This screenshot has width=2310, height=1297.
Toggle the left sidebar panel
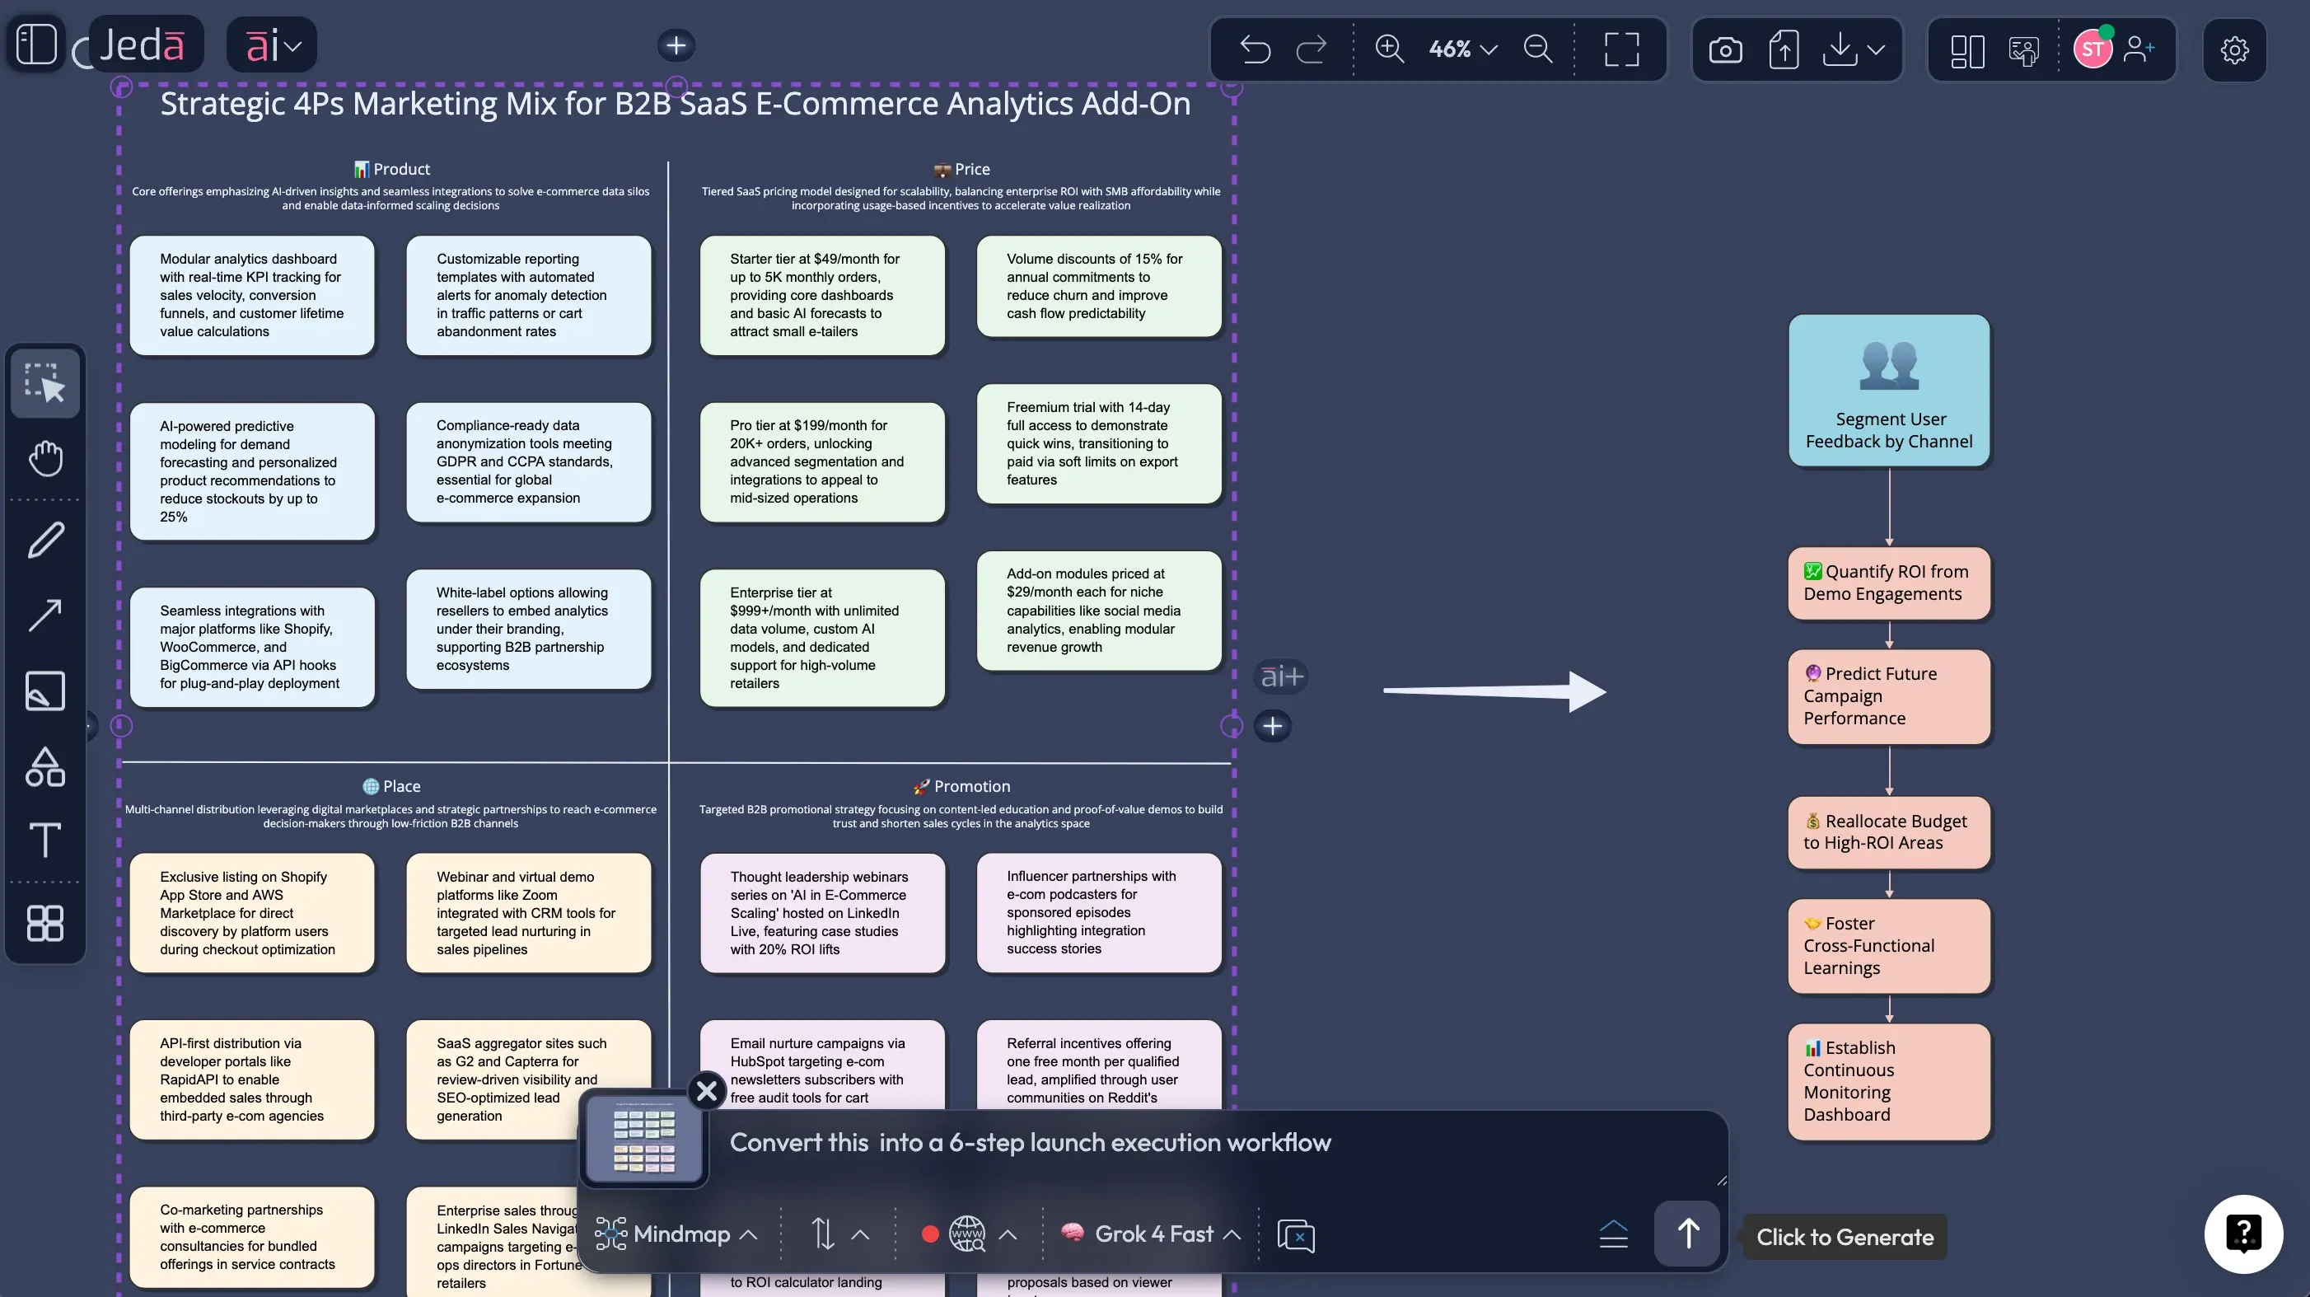(x=37, y=44)
